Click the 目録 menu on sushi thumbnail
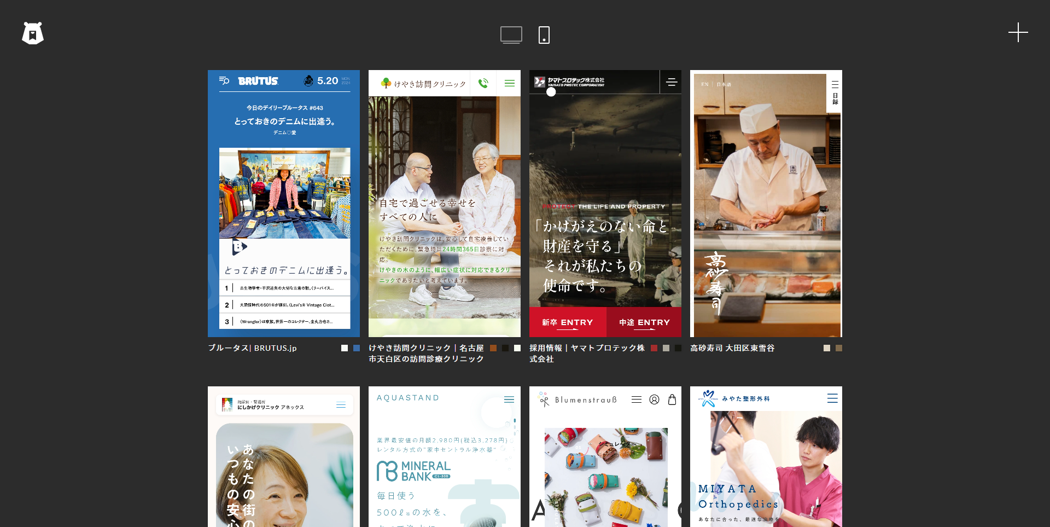This screenshot has width=1050, height=527. coord(835,93)
